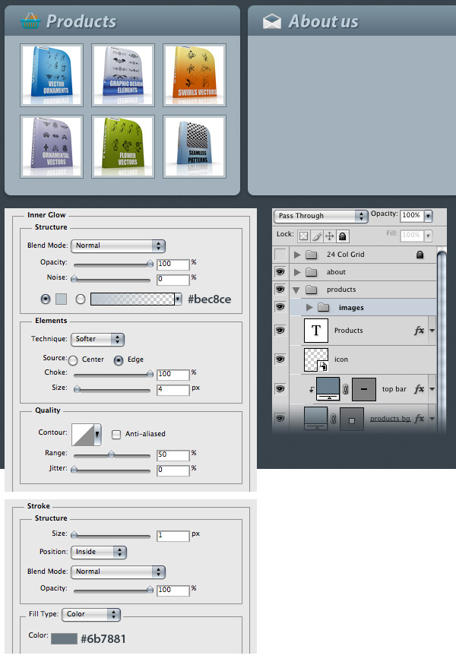Viewport: 456px width, 665px height.
Task: Open the Graphic Design Elements product thumbnail
Action: pyautogui.click(x=122, y=75)
